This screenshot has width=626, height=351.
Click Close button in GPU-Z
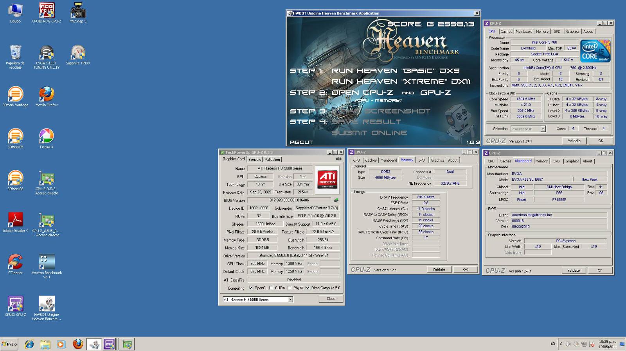331,299
